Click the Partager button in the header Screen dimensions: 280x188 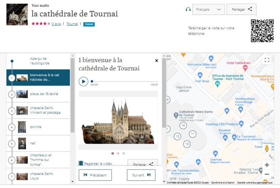[x=241, y=10]
